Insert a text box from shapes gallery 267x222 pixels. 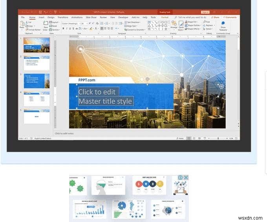(149, 22)
